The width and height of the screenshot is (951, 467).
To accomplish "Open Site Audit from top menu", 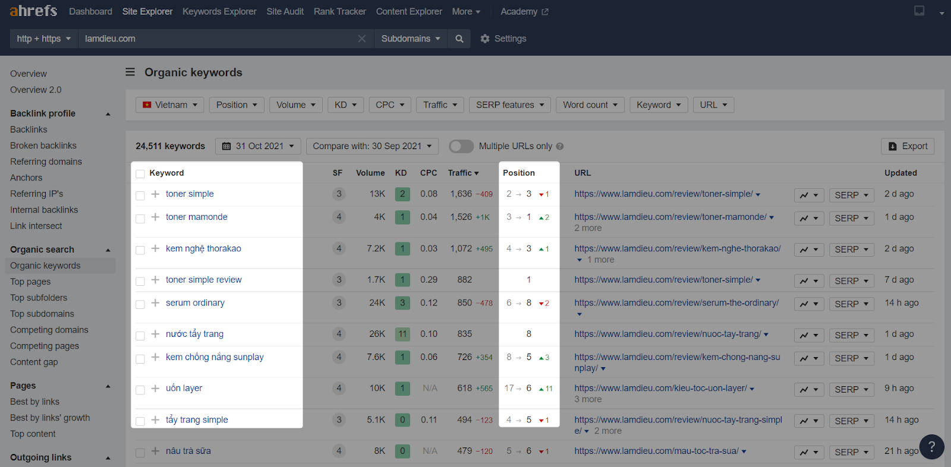I will click(285, 11).
